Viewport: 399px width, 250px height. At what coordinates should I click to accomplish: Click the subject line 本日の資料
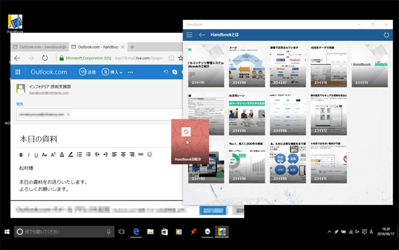pyautogui.click(x=38, y=139)
